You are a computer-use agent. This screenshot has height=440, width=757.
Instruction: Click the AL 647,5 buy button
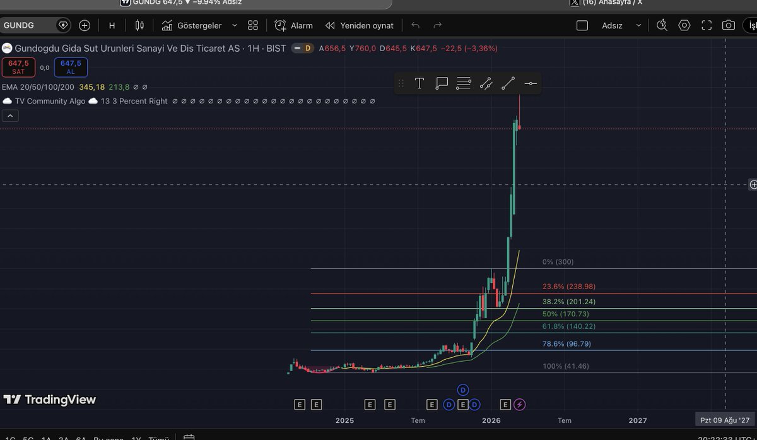click(x=71, y=67)
